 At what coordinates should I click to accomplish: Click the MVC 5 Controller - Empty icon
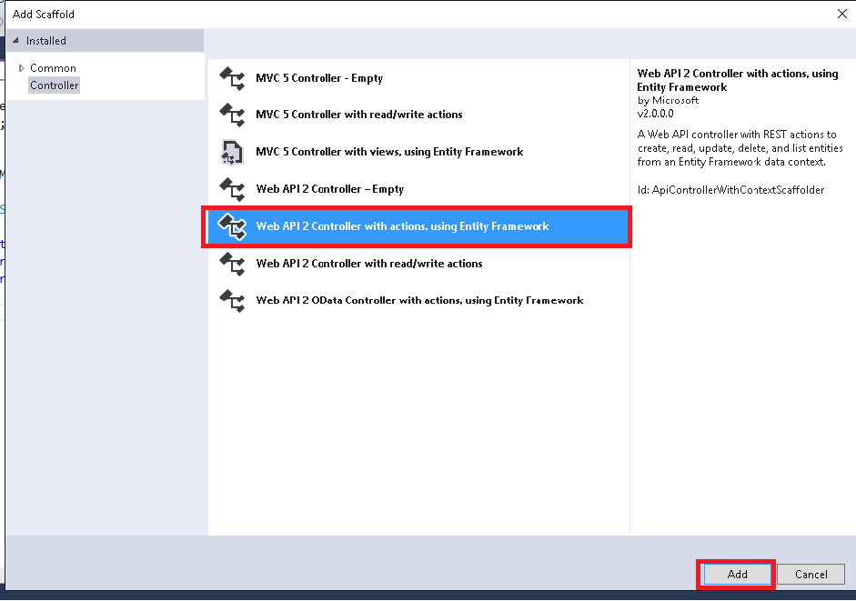click(232, 78)
